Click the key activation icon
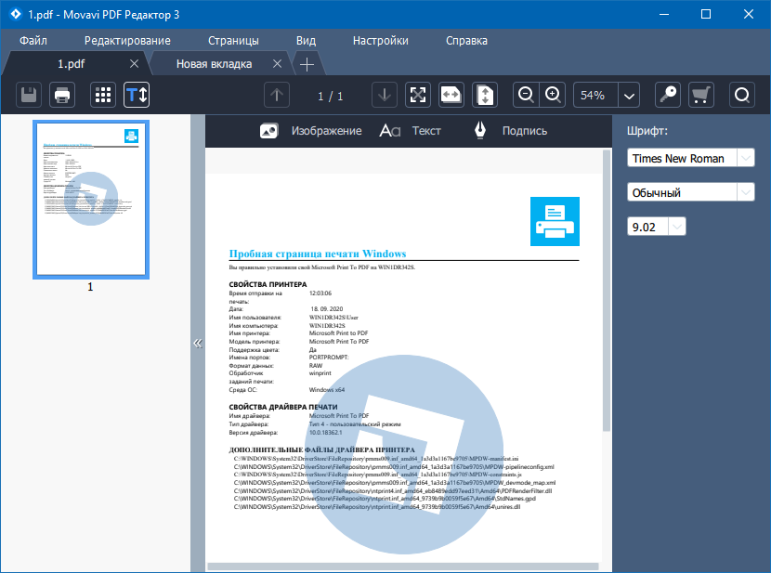Image resolution: width=771 pixels, height=573 pixels. 667,95
